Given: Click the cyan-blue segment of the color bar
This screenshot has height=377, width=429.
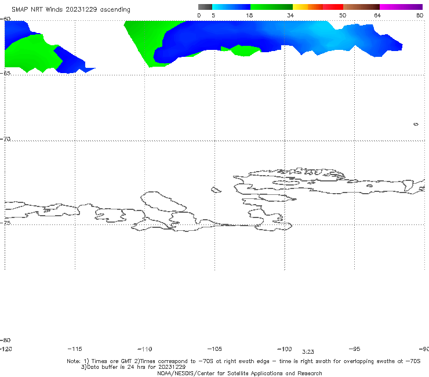Looking at the screenshot, I should 231,7.
